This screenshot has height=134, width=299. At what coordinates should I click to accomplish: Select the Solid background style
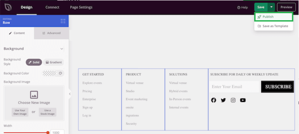coord(34,62)
